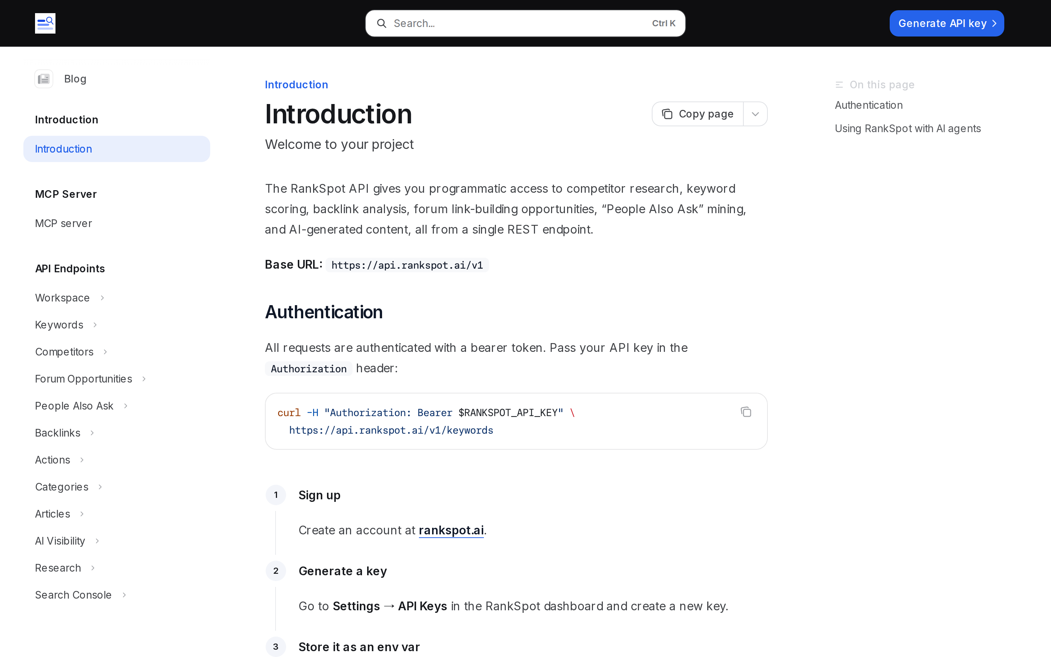Click the MCP Server sidebar heading
The image size is (1051, 657).
66,194
